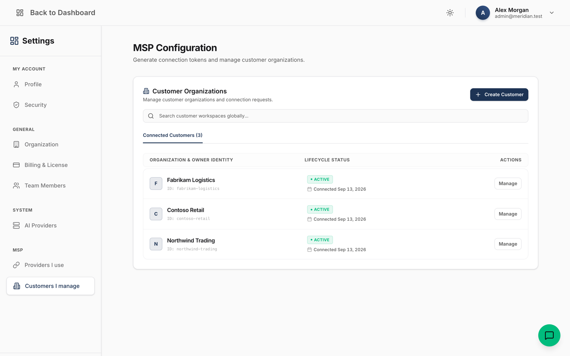The height and width of the screenshot is (356, 570).
Task: Click the Security shield icon
Action: [16, 105]
